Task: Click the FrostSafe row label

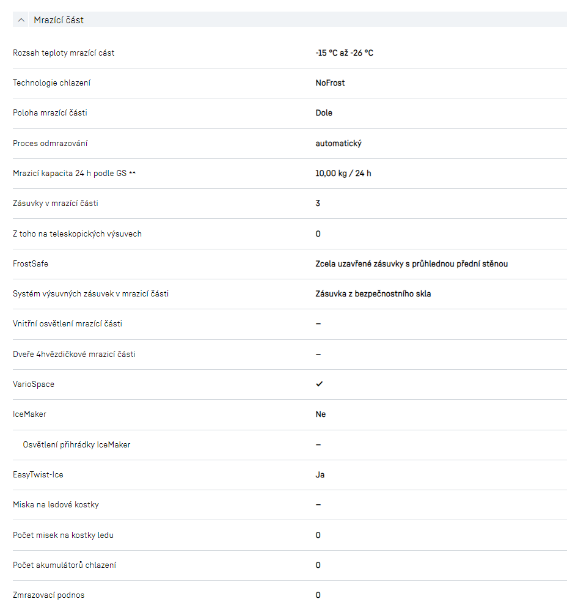Action: (x=31, y=264)
